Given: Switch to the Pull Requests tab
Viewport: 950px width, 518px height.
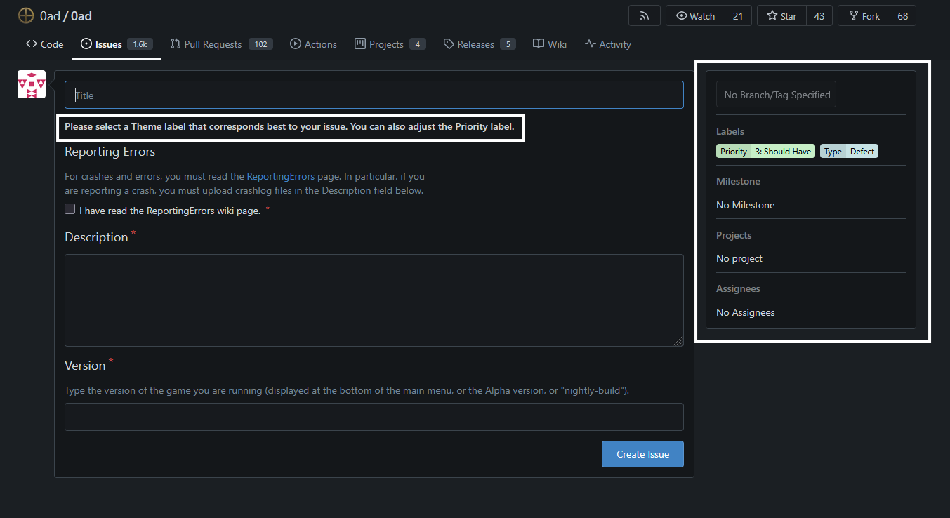Looking at the screenshot, I should click(x=212, y=44).
